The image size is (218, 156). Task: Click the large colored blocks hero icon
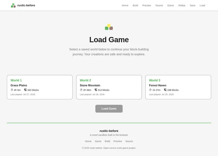109,27
